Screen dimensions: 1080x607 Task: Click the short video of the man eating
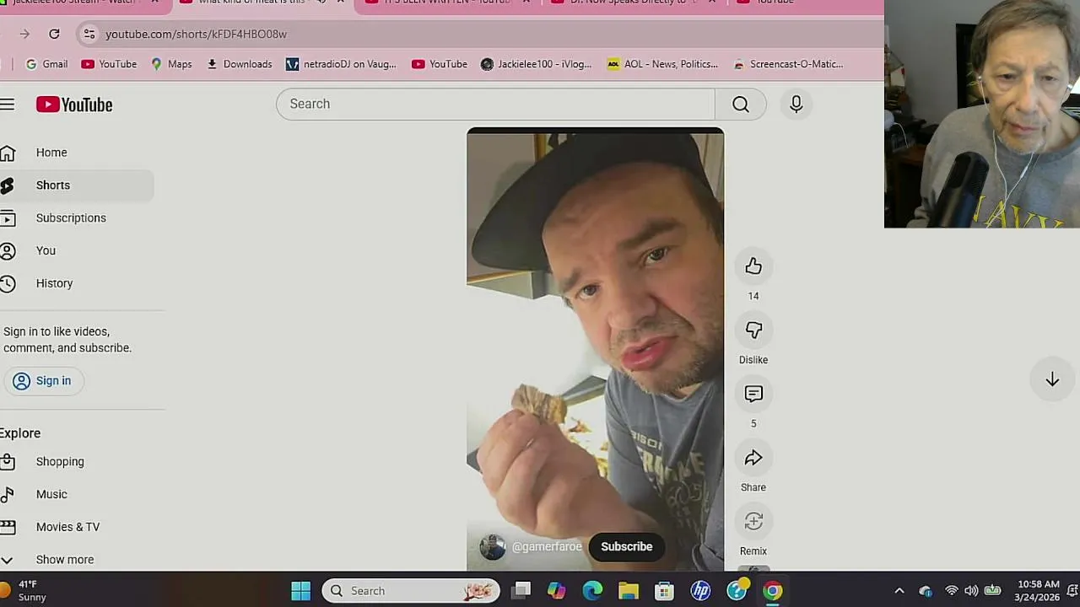coord(595,349)
